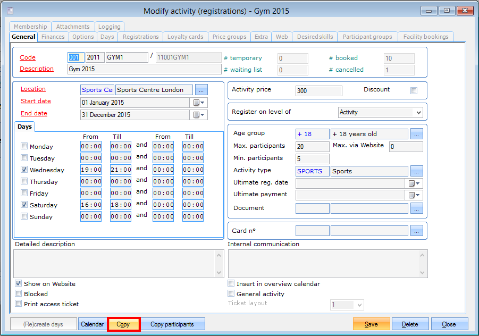This screenshot has width=479, height=336.
Task: Open the Ticket layout dropdown
Action: pos(359,305)
